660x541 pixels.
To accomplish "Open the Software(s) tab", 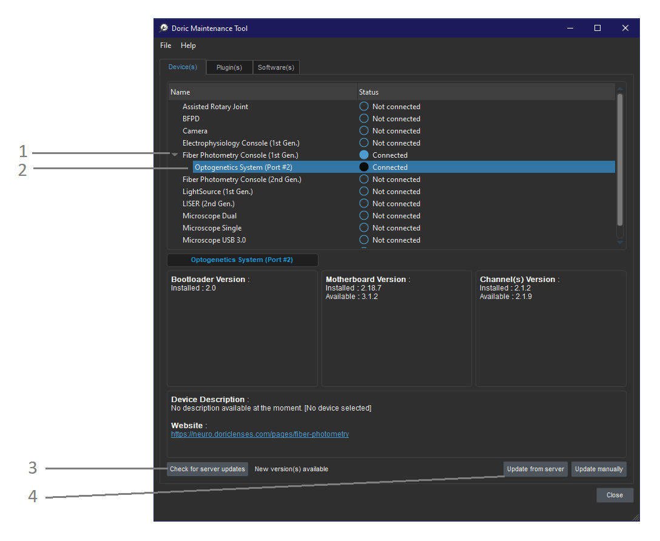I will tap(276, 67).
